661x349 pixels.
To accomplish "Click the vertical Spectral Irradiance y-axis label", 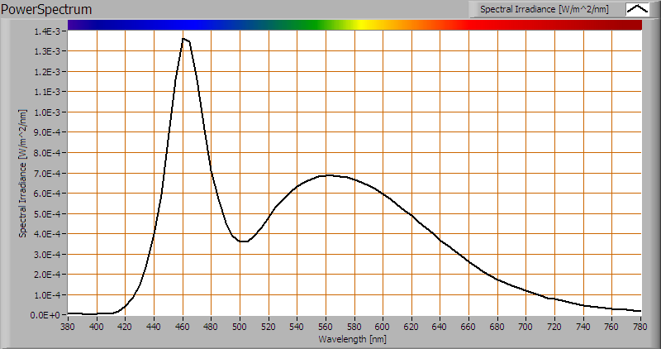I will 24,172.
